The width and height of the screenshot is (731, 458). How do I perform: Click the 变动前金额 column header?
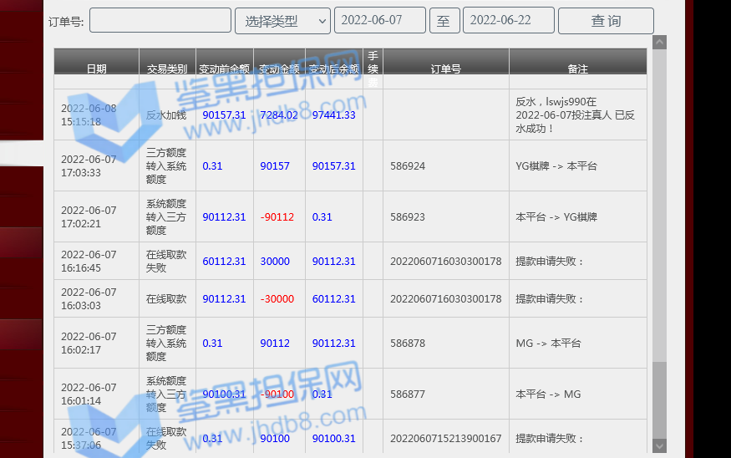tap(224, 69)
